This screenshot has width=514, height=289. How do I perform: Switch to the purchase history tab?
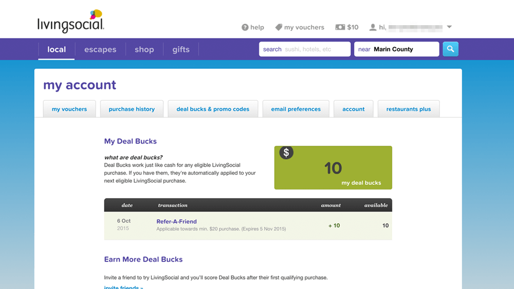click(x=132, y=109)
